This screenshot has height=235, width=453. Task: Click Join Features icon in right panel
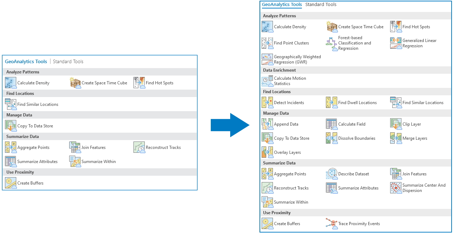(396, 174)
